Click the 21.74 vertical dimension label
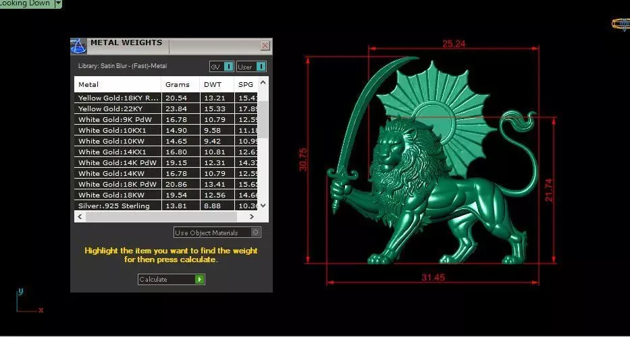 pyautogui.click(x=549, y=190)
